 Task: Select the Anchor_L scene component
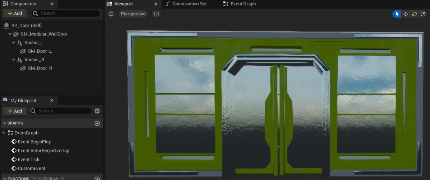pyautogui.click(x=34, y=43)
